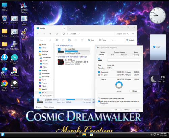Open the Sort dropdown menu
Image resolution: width=169 pixels, height=138 pixels.
pyautogui.click(x=92, y=40)
